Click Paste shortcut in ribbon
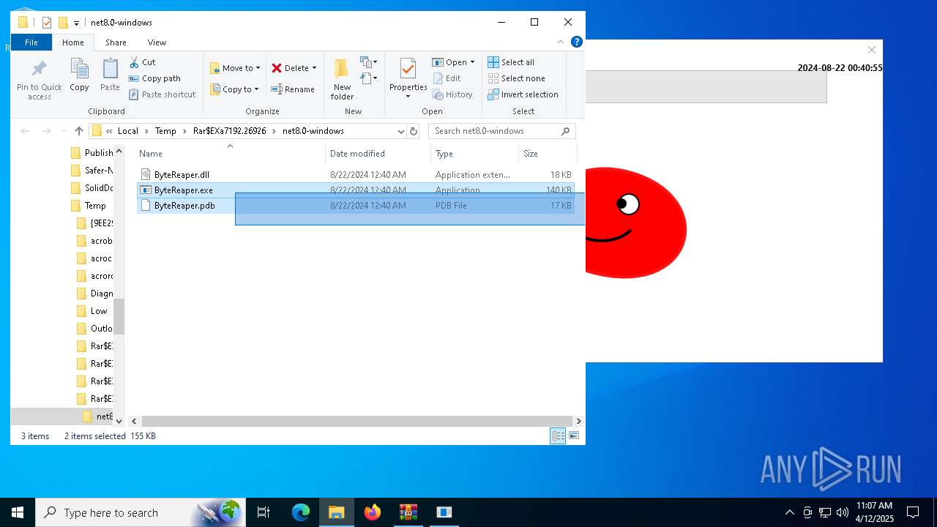Image resolution: width=937 pixels, height=527 pixels. click(163, 94)
